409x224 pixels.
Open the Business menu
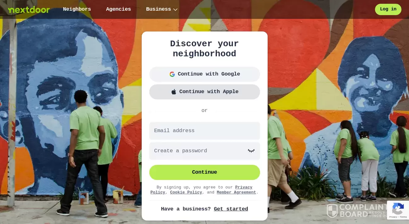click(162, 9)
